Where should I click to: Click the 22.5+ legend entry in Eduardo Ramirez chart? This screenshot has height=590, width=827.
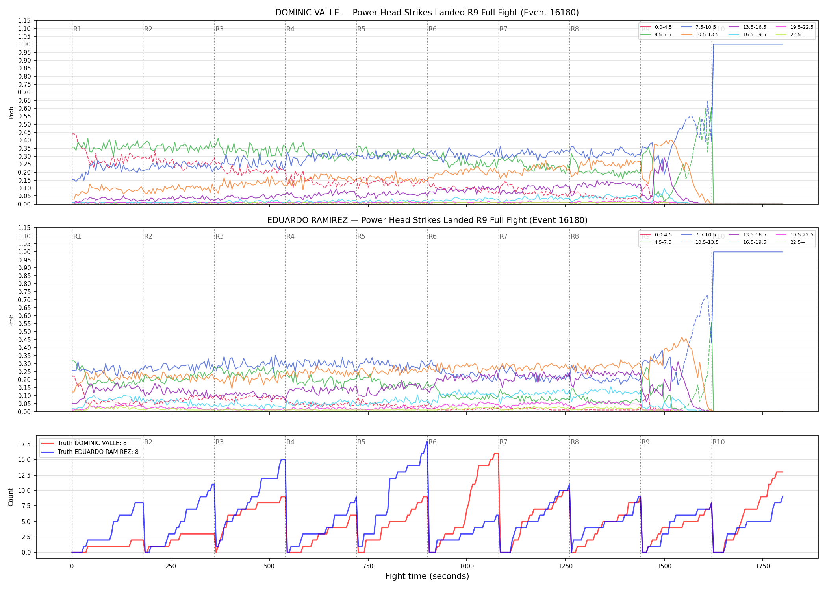(790, 242)
